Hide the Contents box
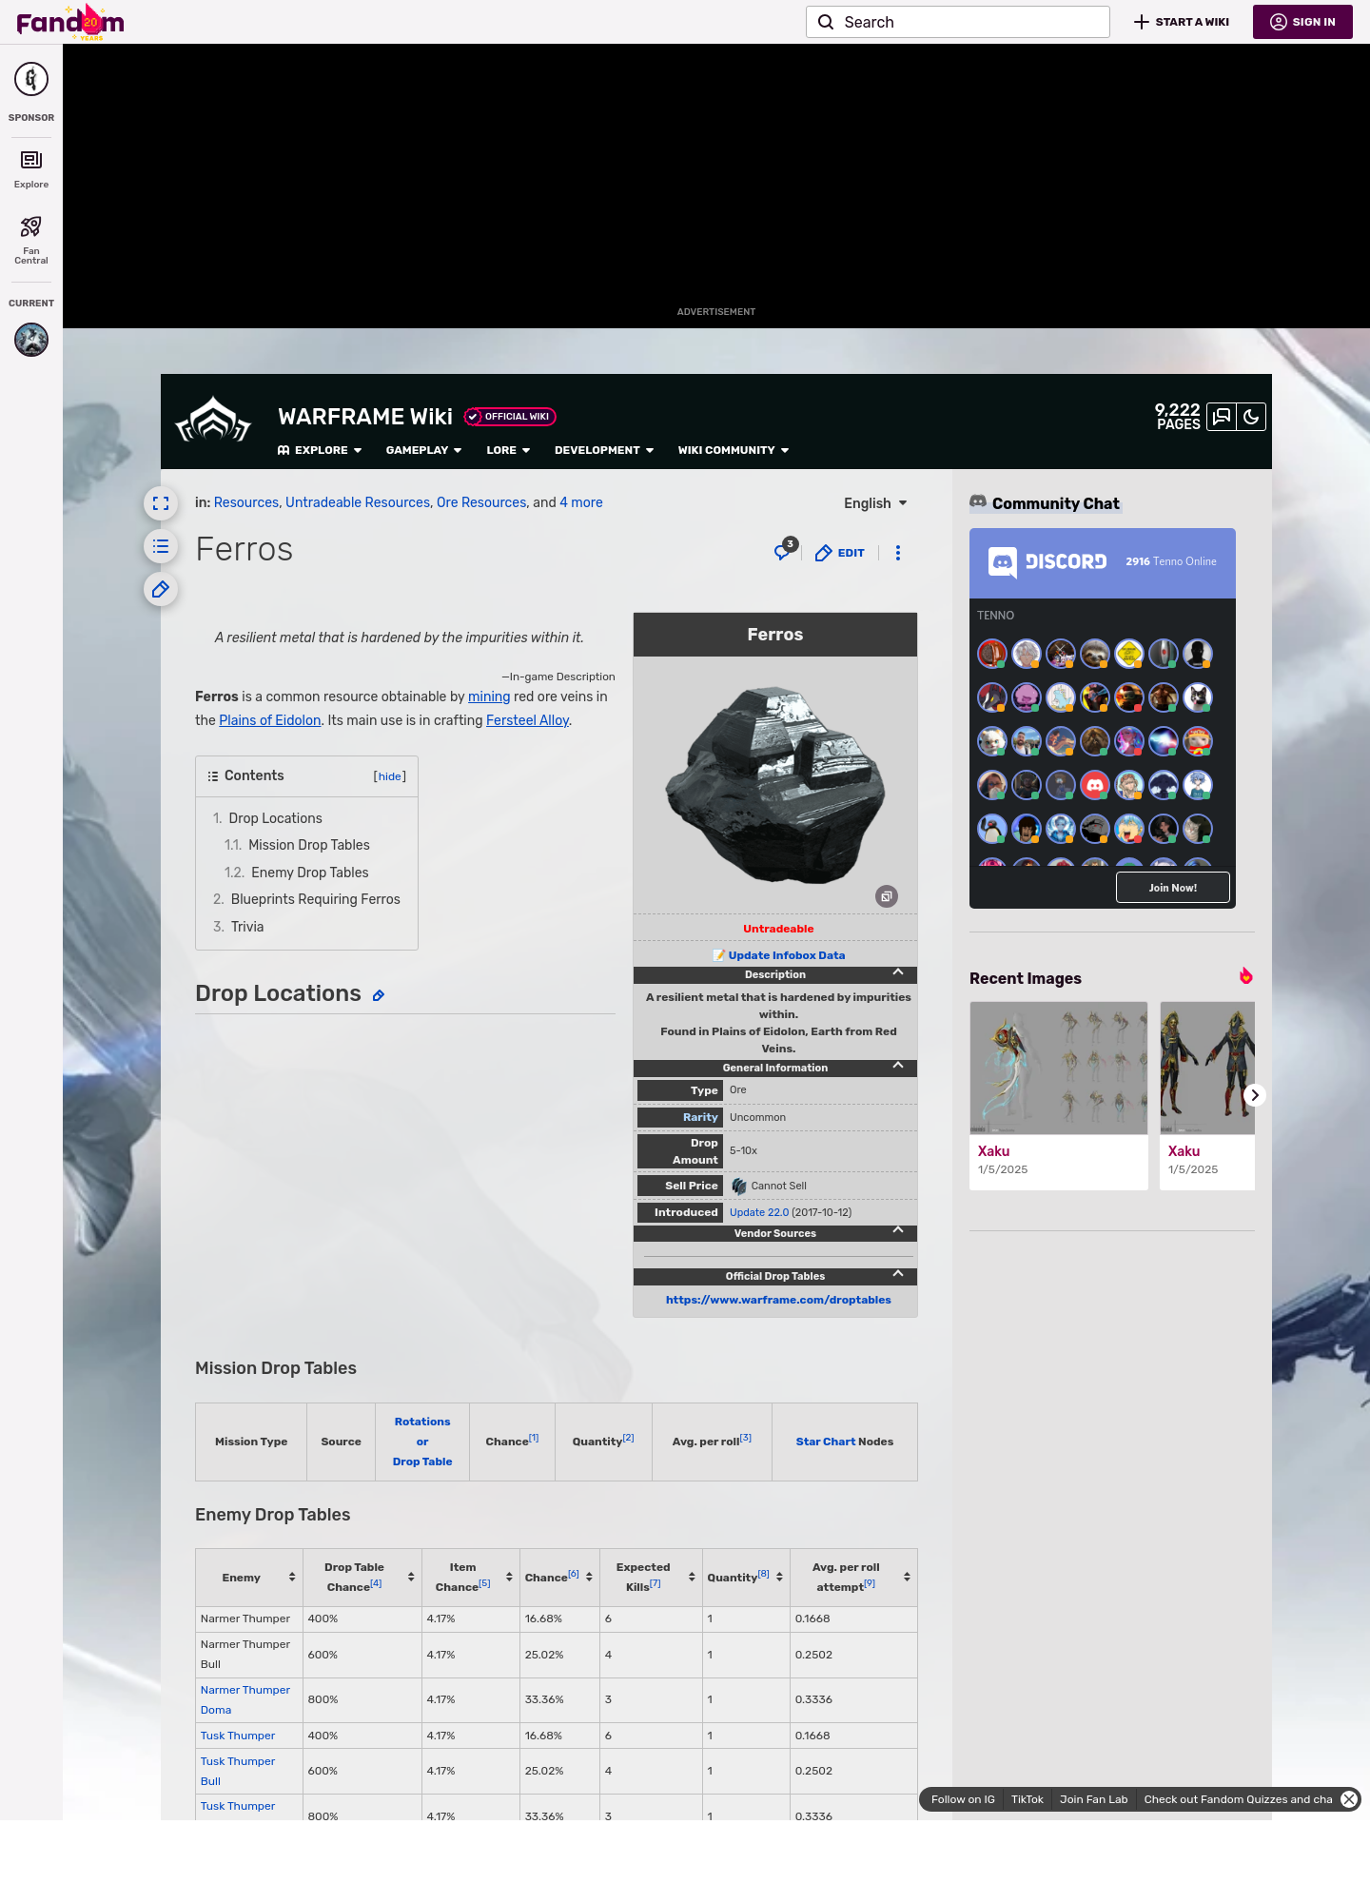 click(390, 776)
